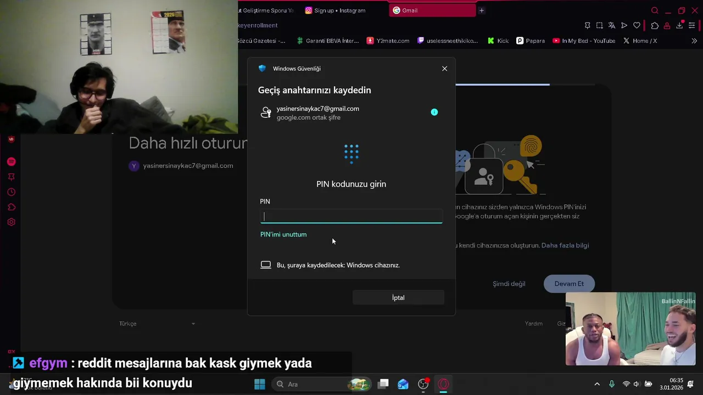703x395 pixels.
Task: Open Home / X bookmark
Action: pos(640,41)
